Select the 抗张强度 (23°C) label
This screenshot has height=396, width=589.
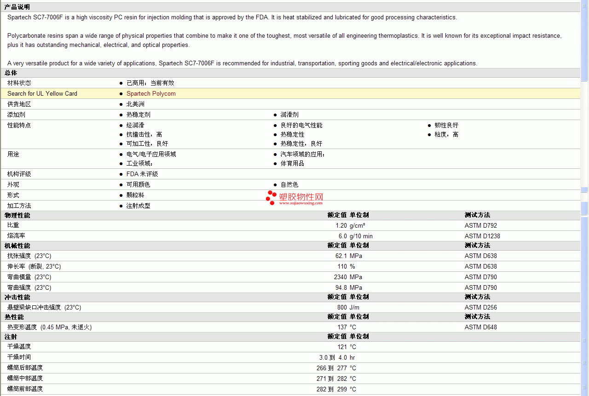click(29, 256)
